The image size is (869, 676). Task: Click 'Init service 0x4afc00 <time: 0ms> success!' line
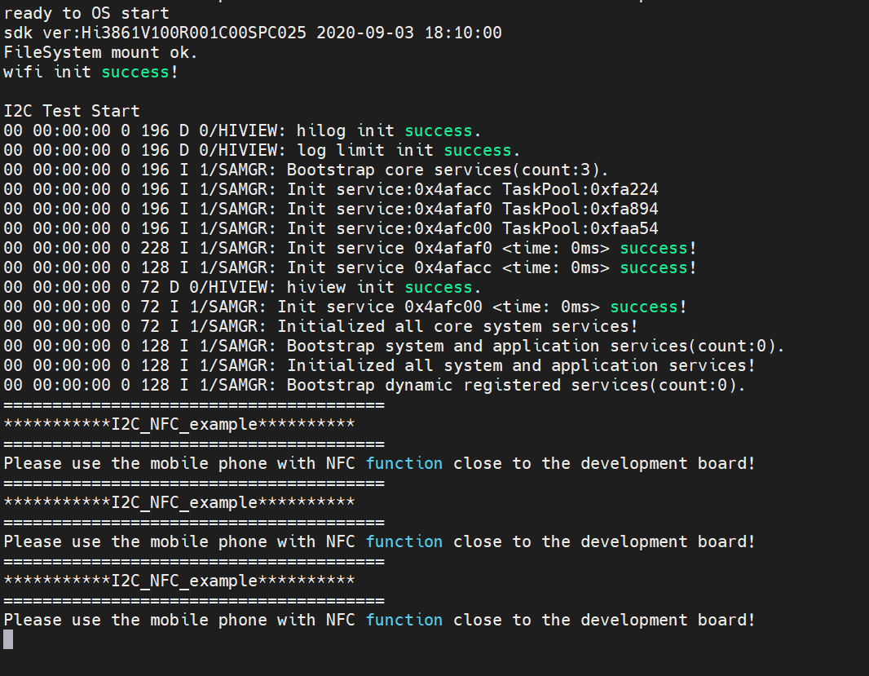point(345,307)
